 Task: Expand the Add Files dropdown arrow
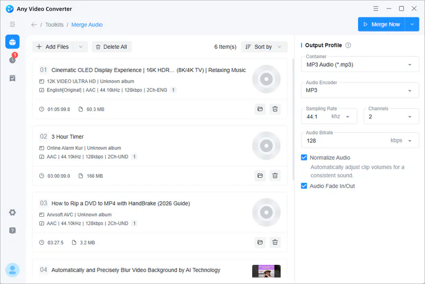[x=81, y=47]
